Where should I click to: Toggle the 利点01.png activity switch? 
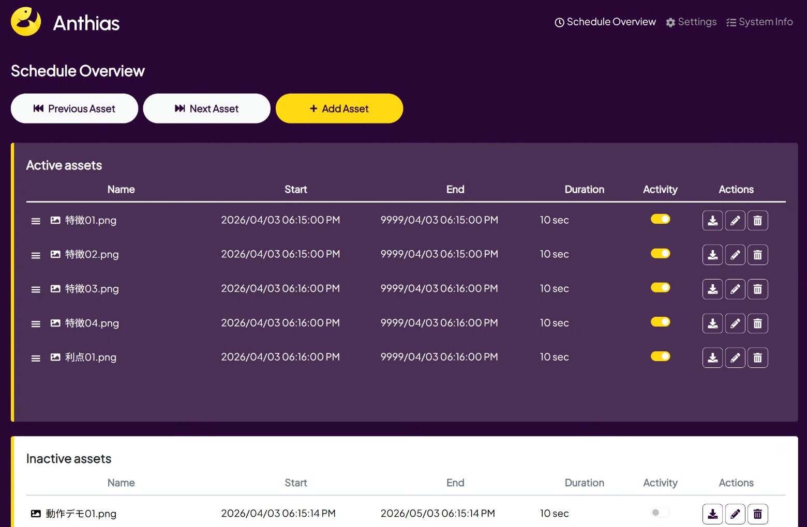[x=660, y=356]
